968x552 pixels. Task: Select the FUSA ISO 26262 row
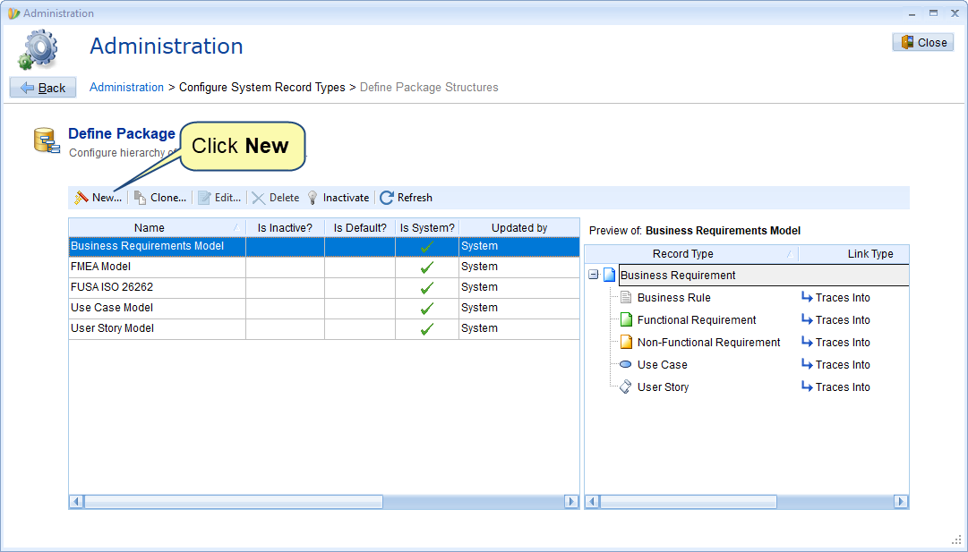pyautogui.click(x=324, y=287)
